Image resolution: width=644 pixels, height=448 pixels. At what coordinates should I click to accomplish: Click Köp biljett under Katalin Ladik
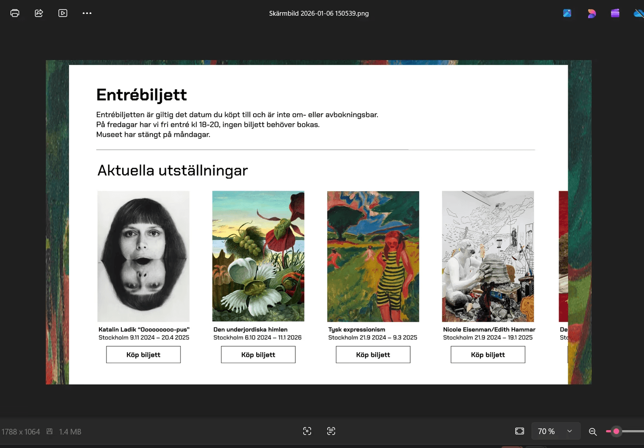144,355
